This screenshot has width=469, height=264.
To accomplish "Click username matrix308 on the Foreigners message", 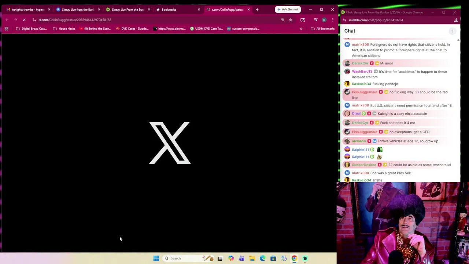I will [360, 44].
